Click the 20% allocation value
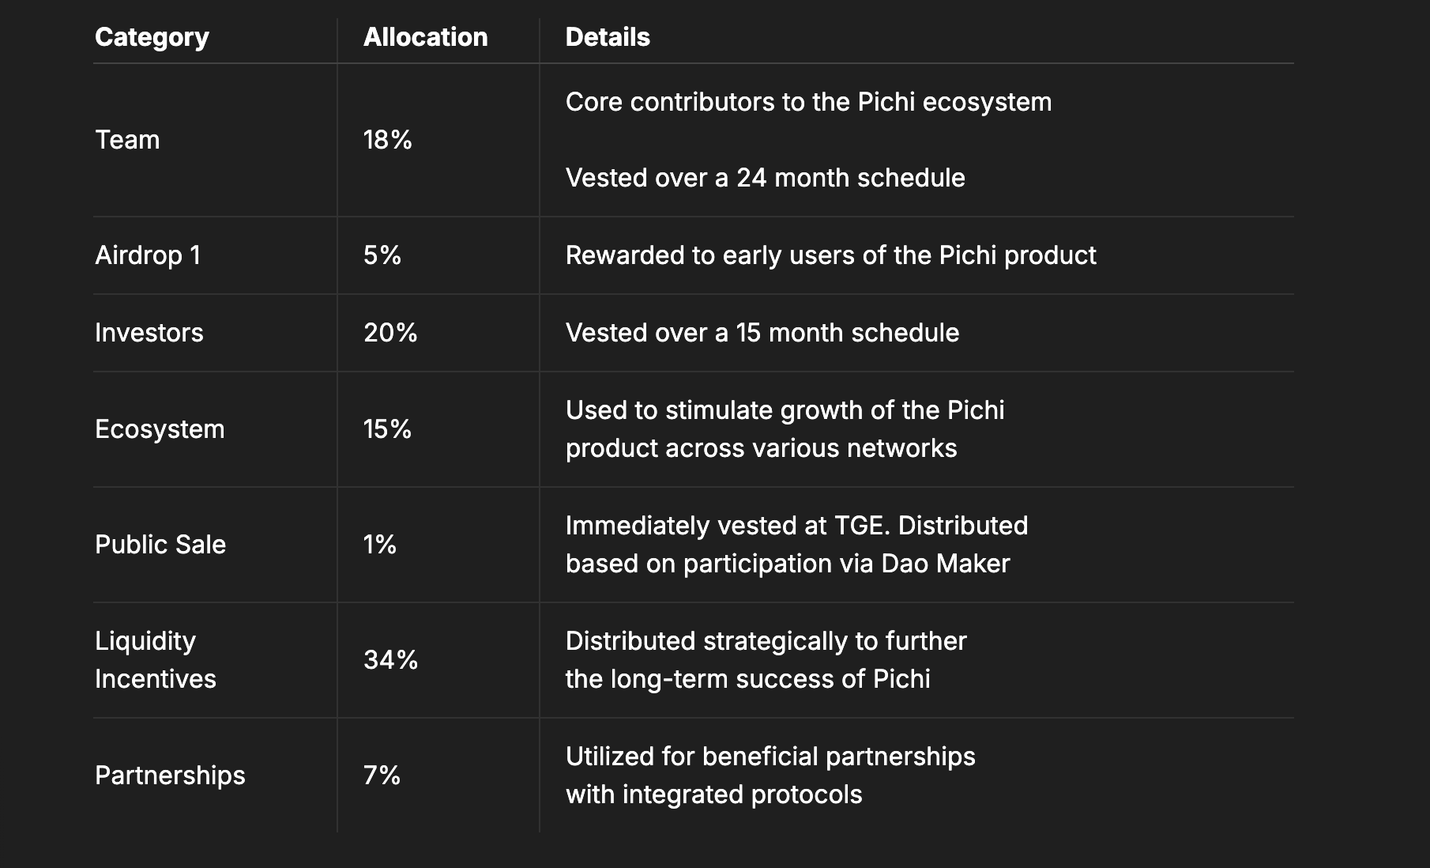 tap(390, 333)
